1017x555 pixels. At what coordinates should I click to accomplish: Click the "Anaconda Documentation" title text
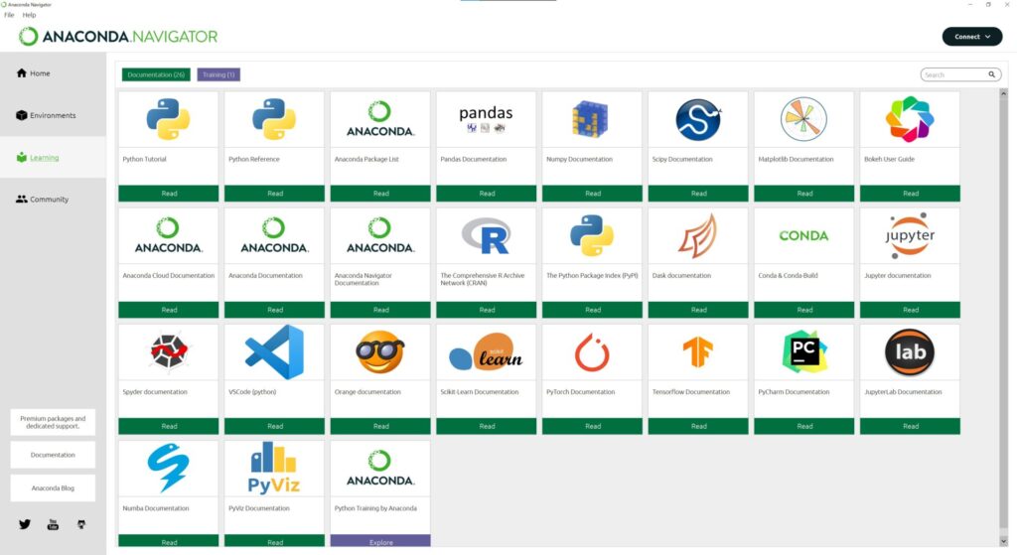(265, 276)
